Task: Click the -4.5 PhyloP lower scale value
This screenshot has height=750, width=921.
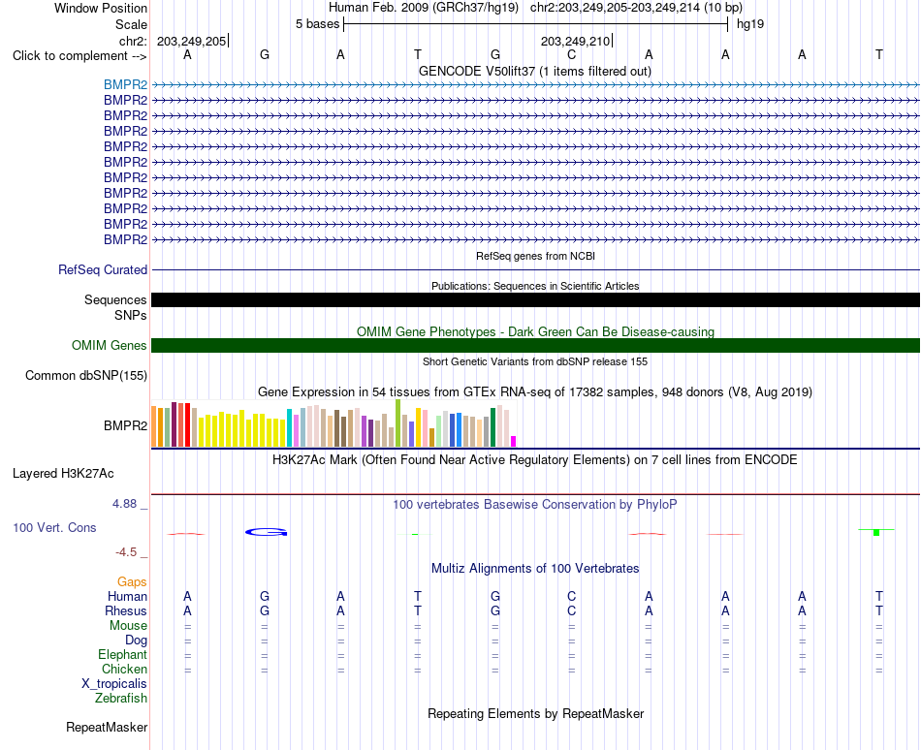Action: point(126,551)
